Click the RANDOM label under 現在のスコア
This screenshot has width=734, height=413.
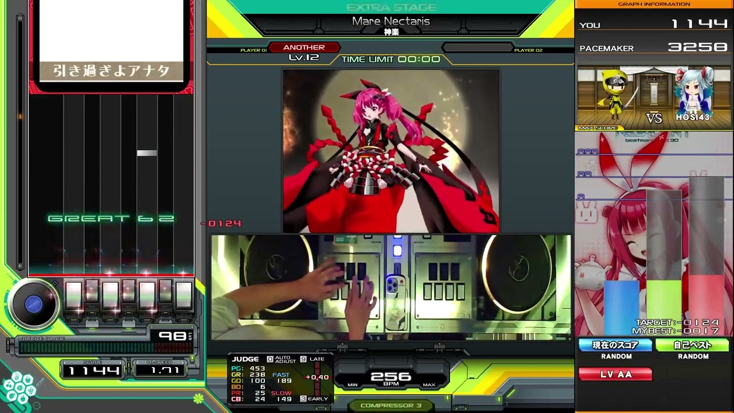(616, 356)
